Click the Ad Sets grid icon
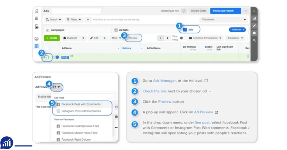The width and height of the screenshot is (287, 150). (x=116, y=30)
